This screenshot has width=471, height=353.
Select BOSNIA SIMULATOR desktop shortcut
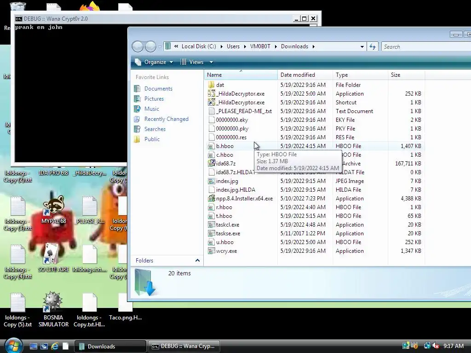tap(53, 310)
